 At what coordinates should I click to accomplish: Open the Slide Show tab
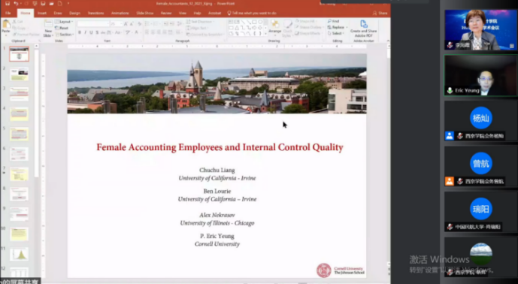point(144,14)
